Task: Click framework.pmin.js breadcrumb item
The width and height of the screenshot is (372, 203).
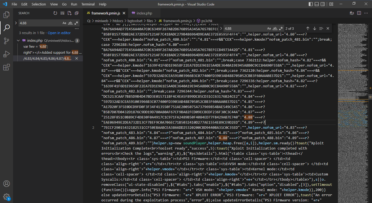Action: point(175,20)
